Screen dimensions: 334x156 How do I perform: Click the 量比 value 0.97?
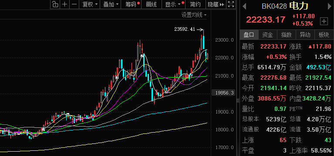click(x=280, y=109)
